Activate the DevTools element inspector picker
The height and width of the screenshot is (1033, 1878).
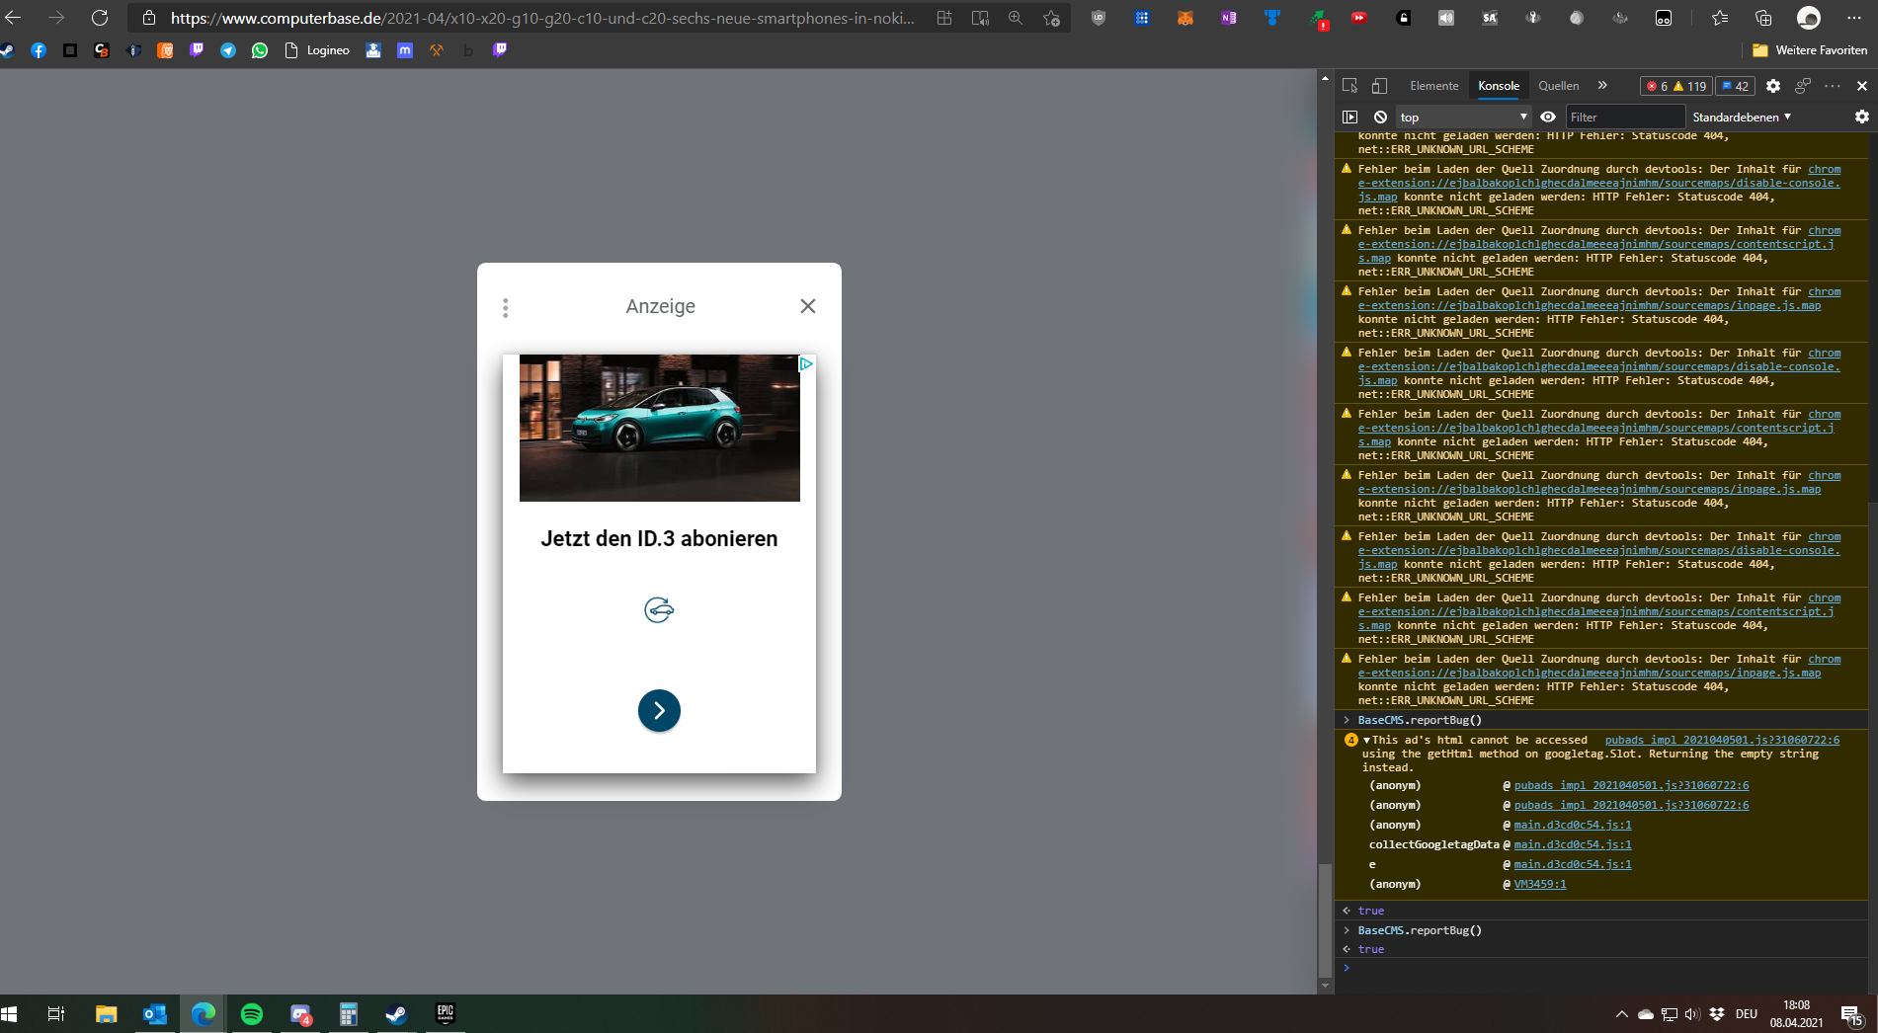point(1350,86)
